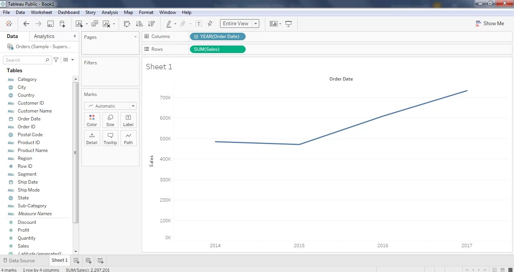Open the Label marks card
Viewport: 514px width, 272px height.
pyautogui.click(x=128, y=120)
